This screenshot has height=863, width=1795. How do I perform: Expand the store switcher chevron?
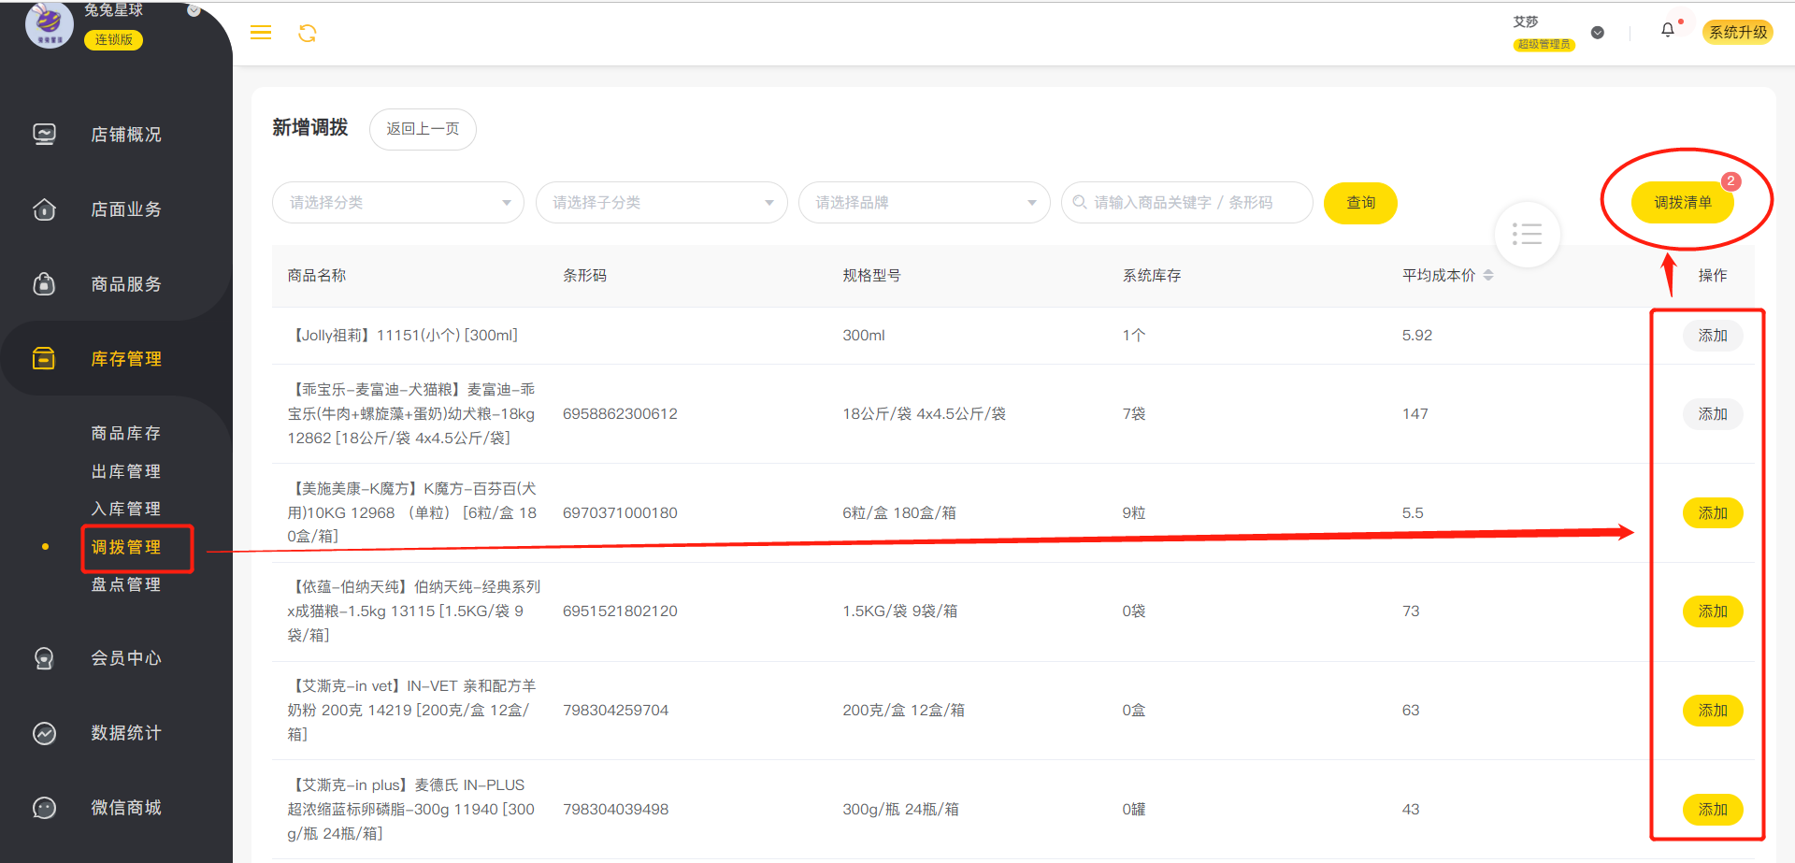click(x=194, y=11)
